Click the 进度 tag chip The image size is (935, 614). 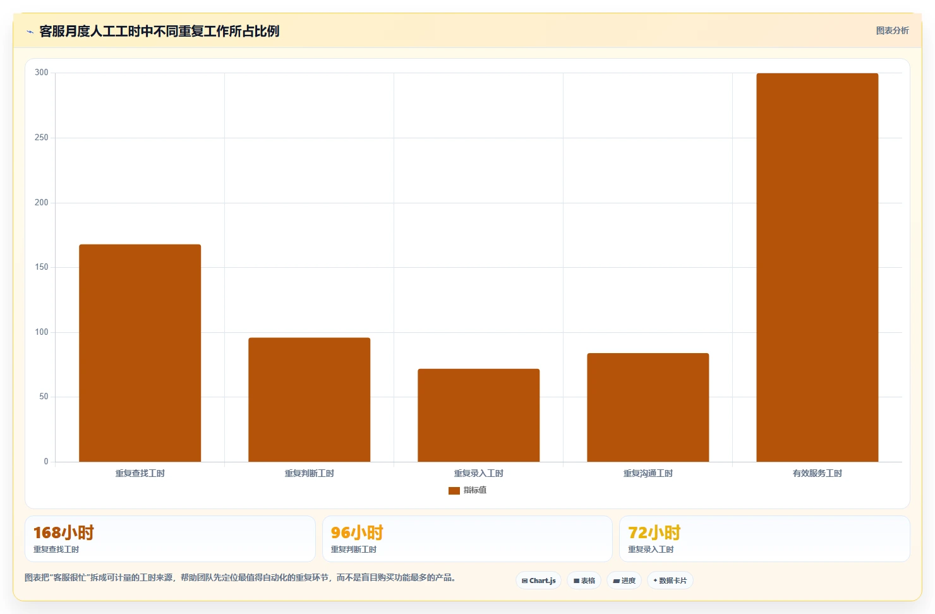point(624,581)
